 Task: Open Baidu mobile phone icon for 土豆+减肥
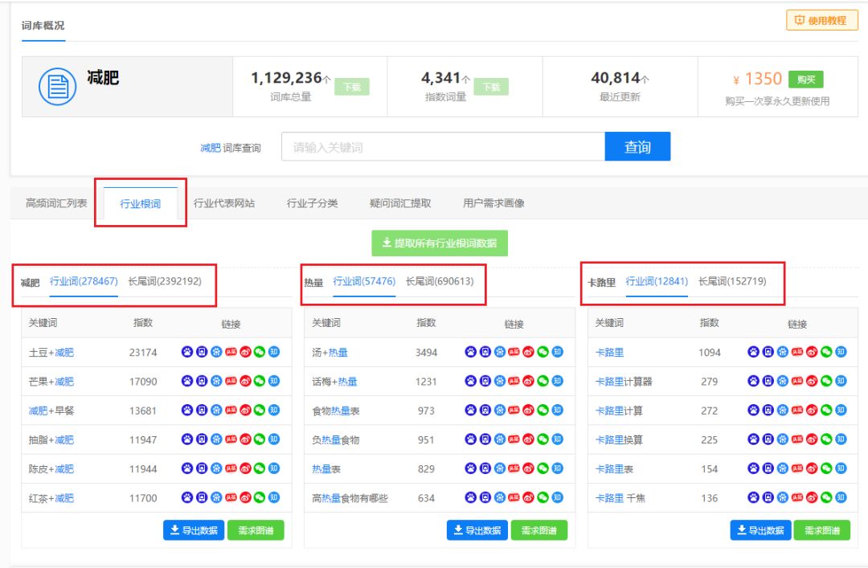202,352
